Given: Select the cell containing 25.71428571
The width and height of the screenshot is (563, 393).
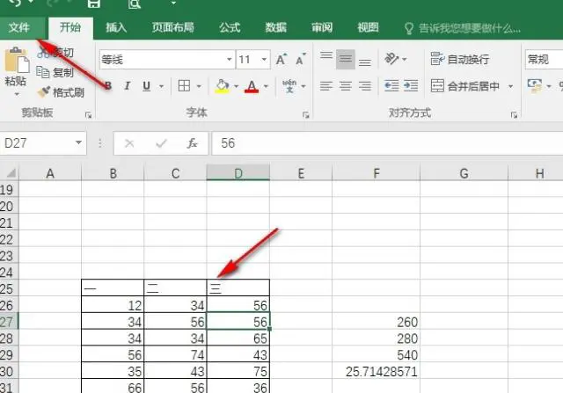Looking at the screenshot, I should pyautogui.click(x=376, y=372).
